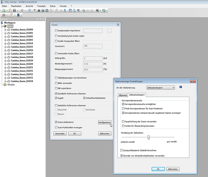
Task: Open the Datei menu
Action: point(4,6)
